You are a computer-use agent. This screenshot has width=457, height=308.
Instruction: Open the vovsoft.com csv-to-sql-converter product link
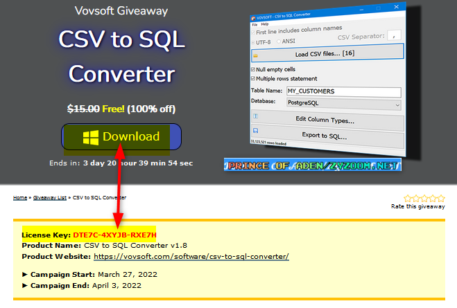point(191,257)
